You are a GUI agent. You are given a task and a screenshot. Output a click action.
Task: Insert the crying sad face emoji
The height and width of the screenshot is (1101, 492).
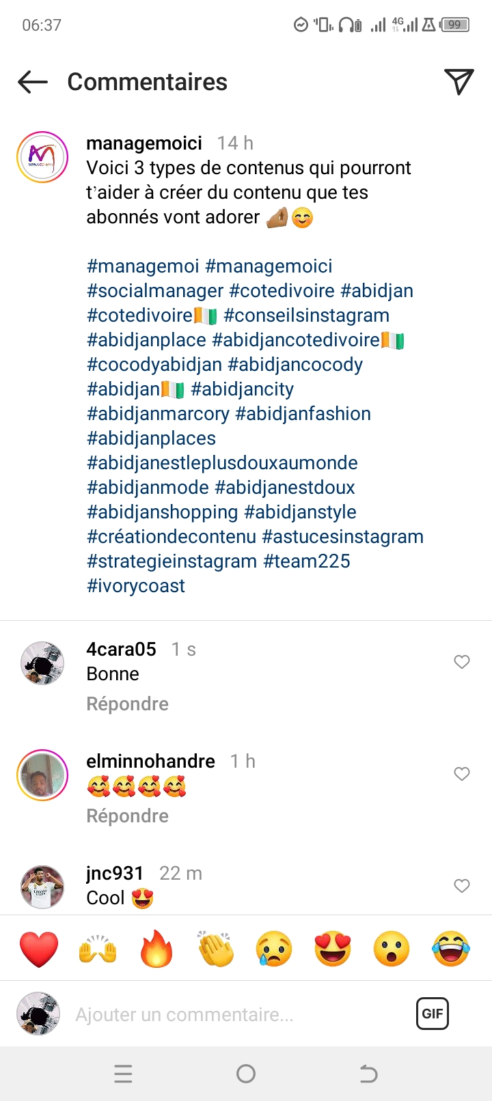pyautogui.click(x=274, y=949)
